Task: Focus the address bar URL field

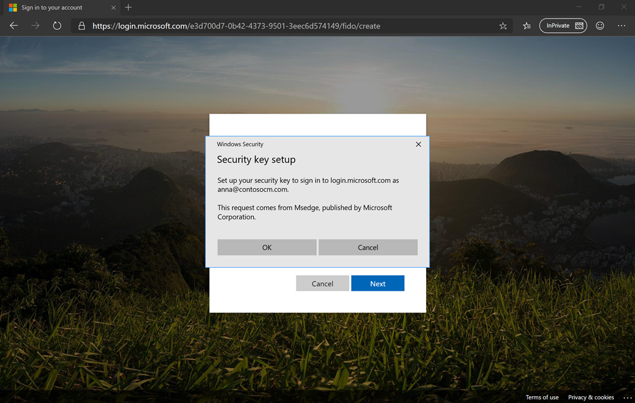Action: [291, 26]
